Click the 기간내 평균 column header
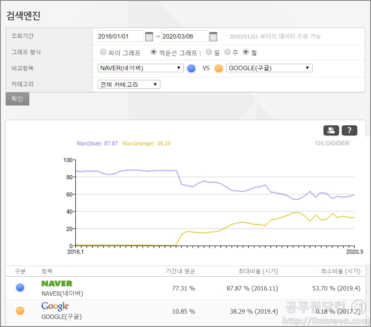This screenshot has width=371, height=327. coord(180,271)
